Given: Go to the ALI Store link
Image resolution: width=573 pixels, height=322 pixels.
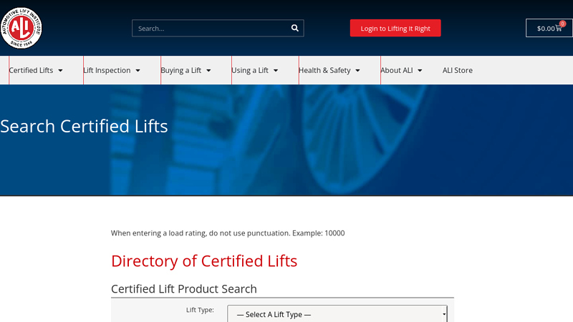Looking at the screenshot, I should (x=458, y=70).
